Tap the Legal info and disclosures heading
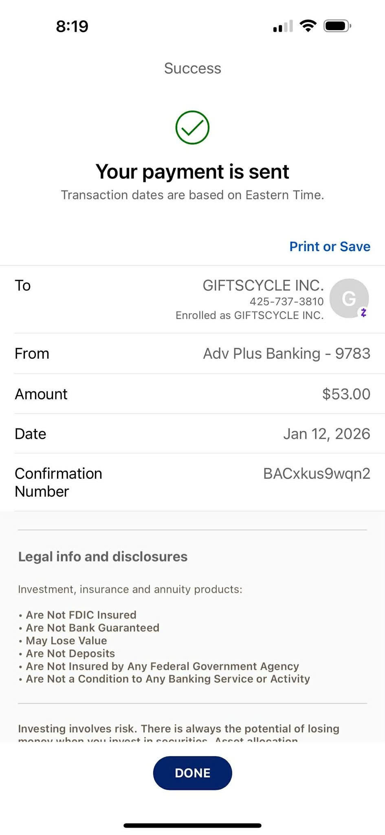385x835 pixels. 103,557
